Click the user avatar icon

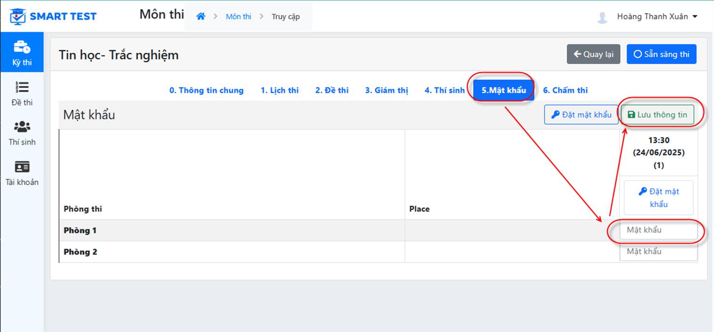pos(602,17)
